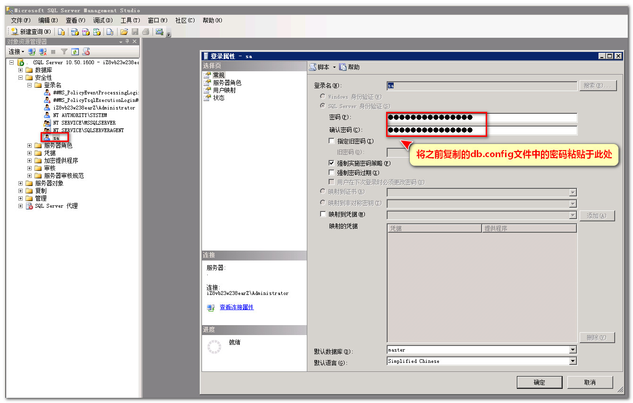
Task: Select the iZ8vb23w238earZ\Administrator login
Action: tap(94, 108)
